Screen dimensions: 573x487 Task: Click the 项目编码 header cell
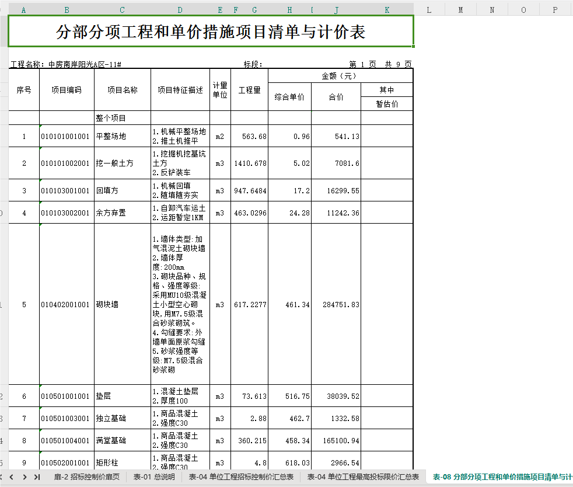[67, 90]
